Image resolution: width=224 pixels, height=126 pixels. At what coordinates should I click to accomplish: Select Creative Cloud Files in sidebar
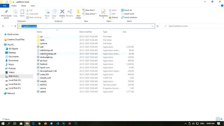click(16, 40)
